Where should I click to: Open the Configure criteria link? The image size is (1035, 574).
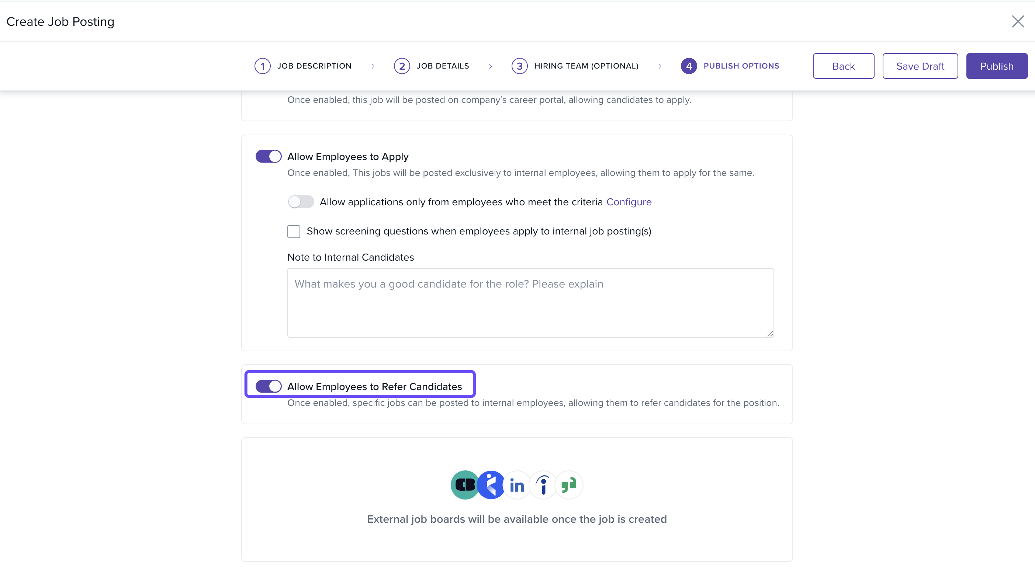(629, 202)
